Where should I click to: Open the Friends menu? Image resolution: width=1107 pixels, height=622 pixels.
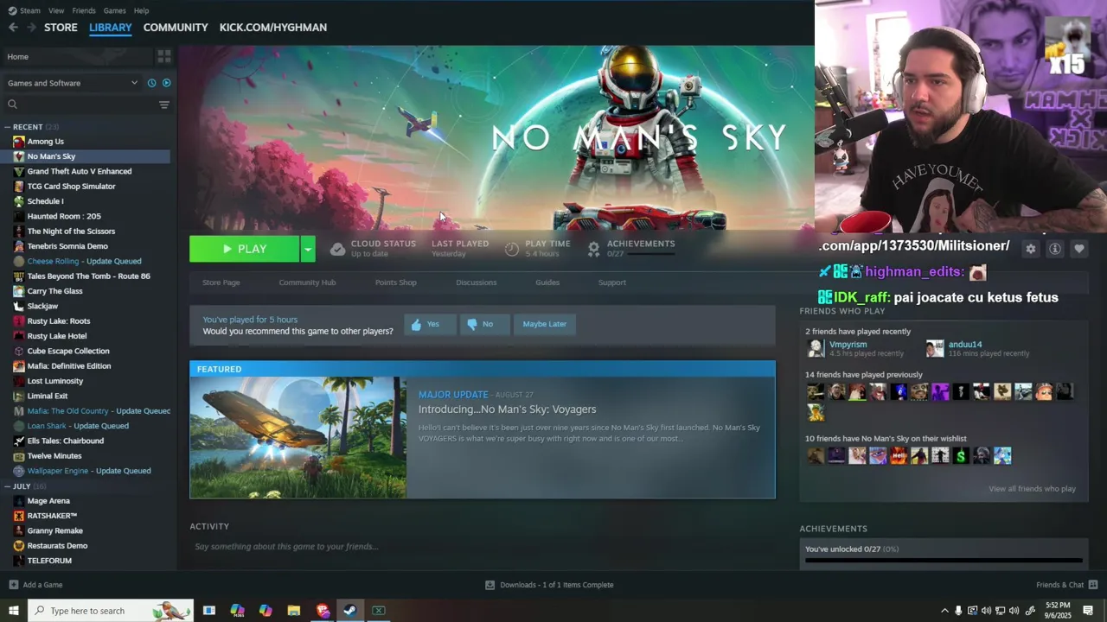coord(84,10)
